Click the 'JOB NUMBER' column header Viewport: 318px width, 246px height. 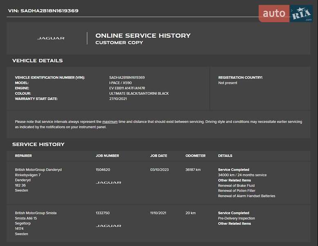[108, 156]
